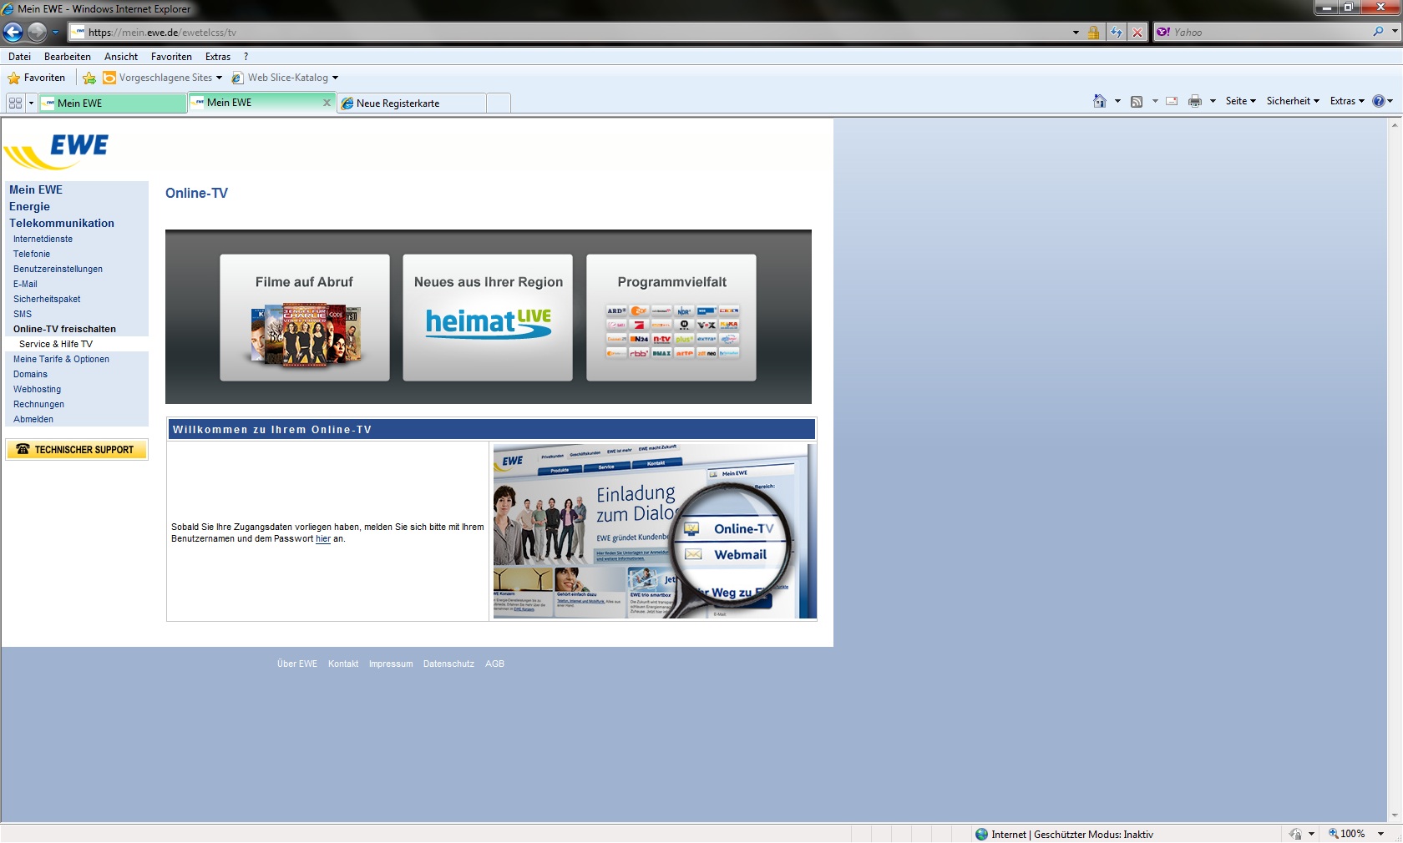Image resolution: width=1403 pixels, height=843 pixels.
Task: Open the search provider dropdown arrow
Action: [1395, 32]
